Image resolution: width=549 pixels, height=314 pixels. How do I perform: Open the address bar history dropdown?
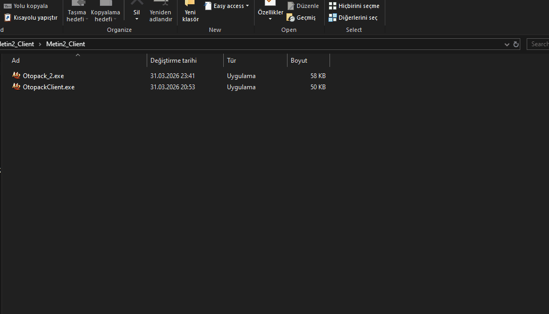click(506, 45)
